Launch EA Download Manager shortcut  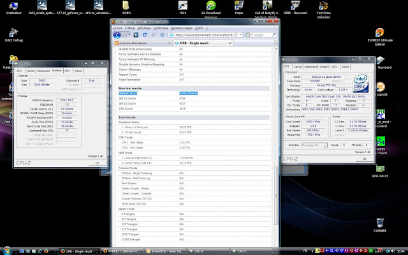(x=211, y=10)
